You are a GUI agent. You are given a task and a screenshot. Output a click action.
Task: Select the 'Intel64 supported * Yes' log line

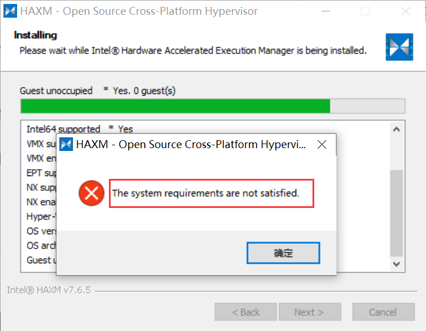click(x=80, y=129)
